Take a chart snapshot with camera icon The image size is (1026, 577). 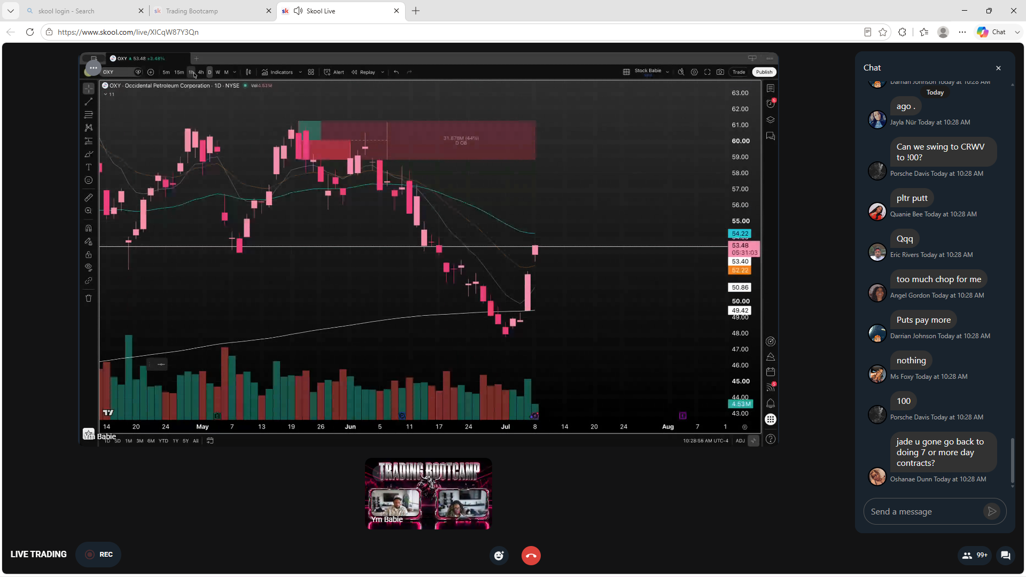[x=720, y=72]
